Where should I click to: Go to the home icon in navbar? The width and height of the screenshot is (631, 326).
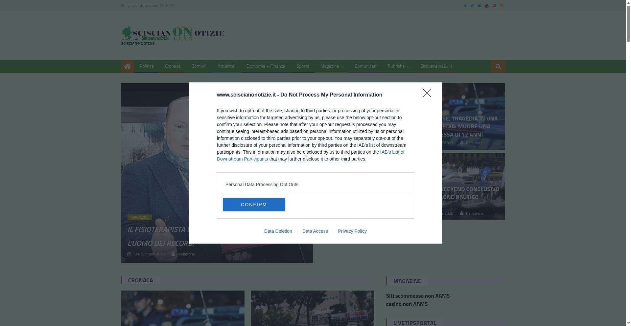[128, 66]
